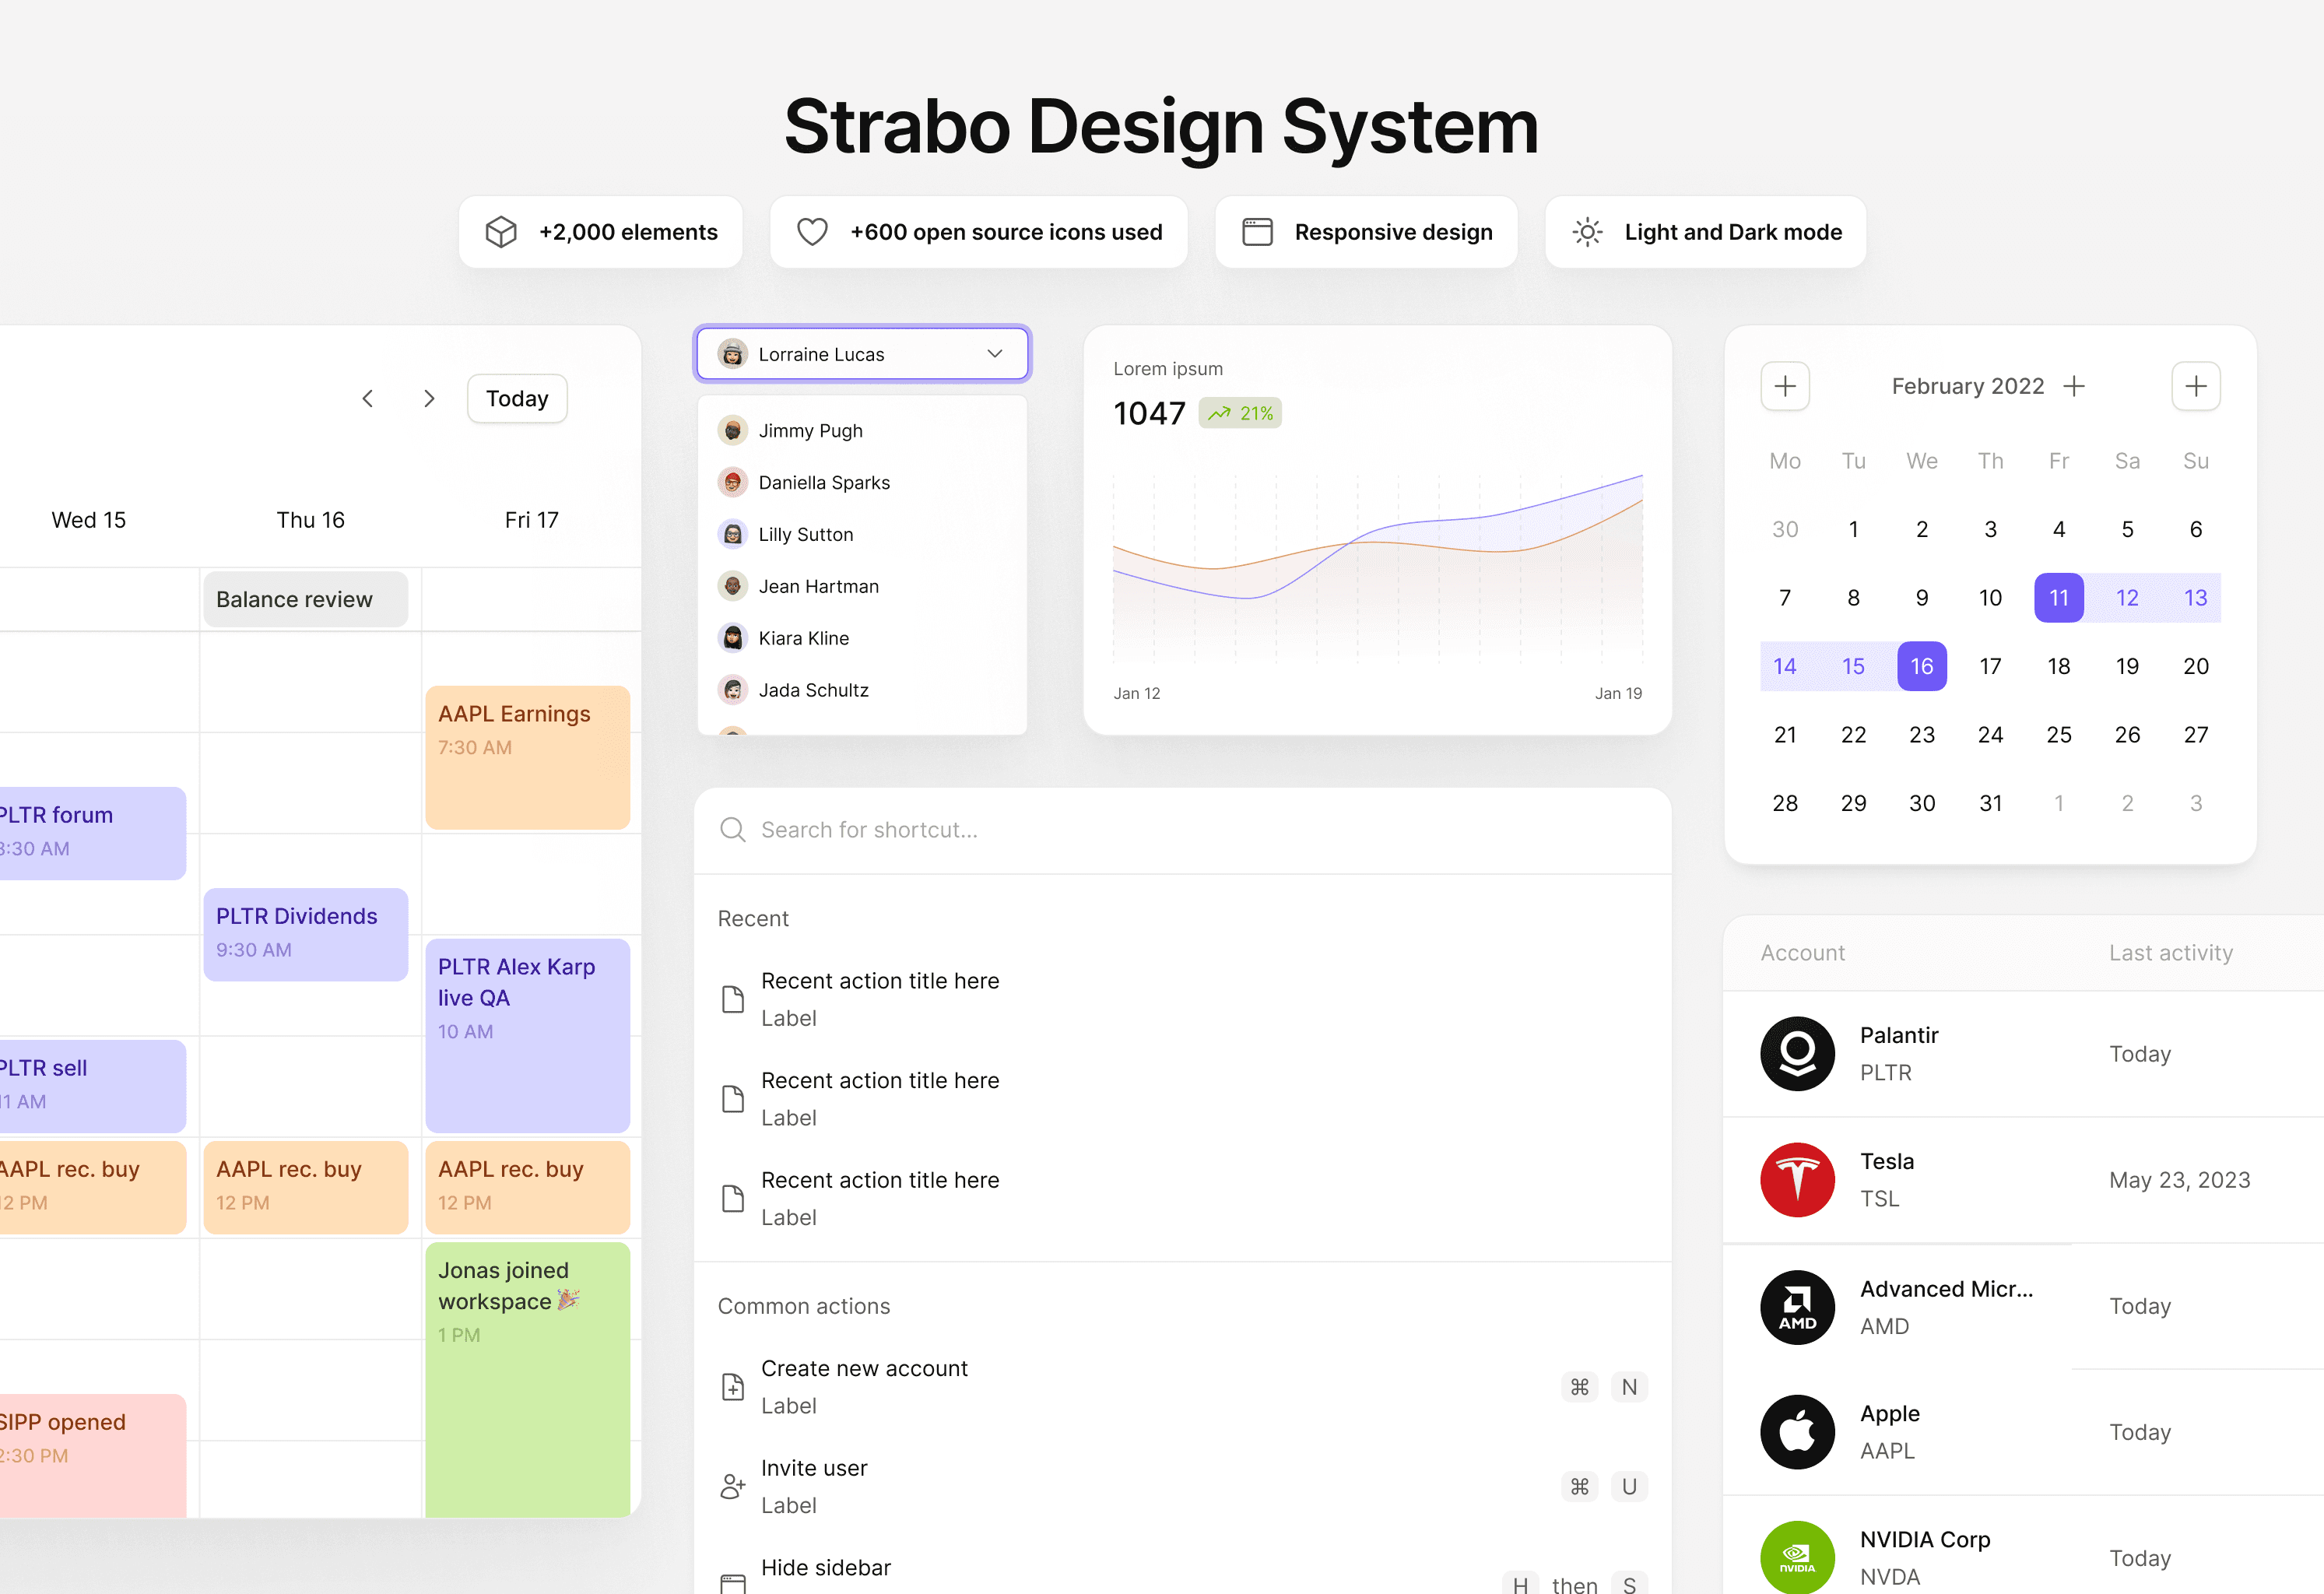Click the AMD logo icon
Image resolution: width=2324 pixels, height=1594 pixels.
[x=1797, y=1306]
